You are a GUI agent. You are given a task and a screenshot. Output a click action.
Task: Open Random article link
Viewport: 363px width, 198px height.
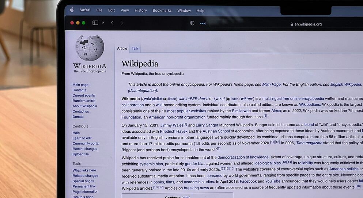84,101
